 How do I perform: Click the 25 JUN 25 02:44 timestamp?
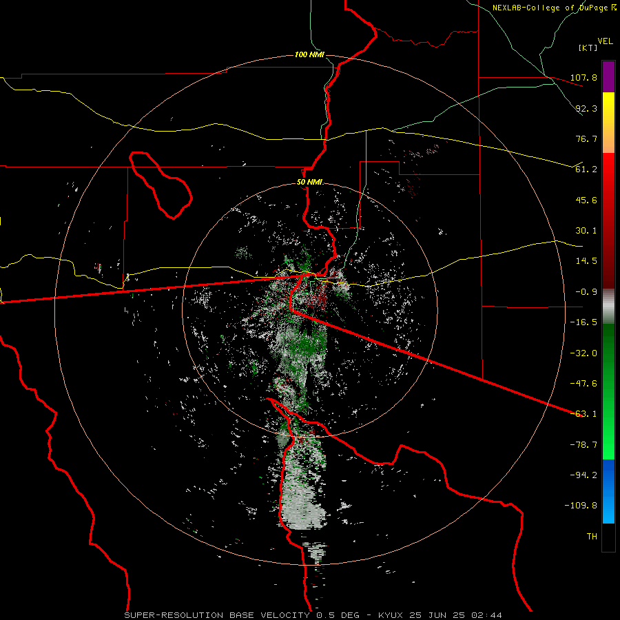click(x=455, y=615)
